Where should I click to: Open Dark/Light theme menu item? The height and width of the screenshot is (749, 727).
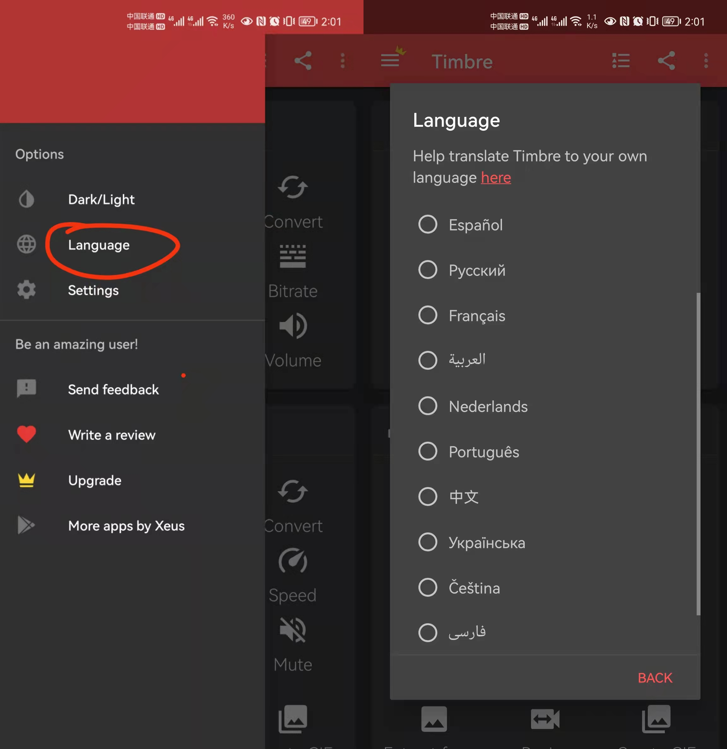pyautogui.click(x=101, y=199)
